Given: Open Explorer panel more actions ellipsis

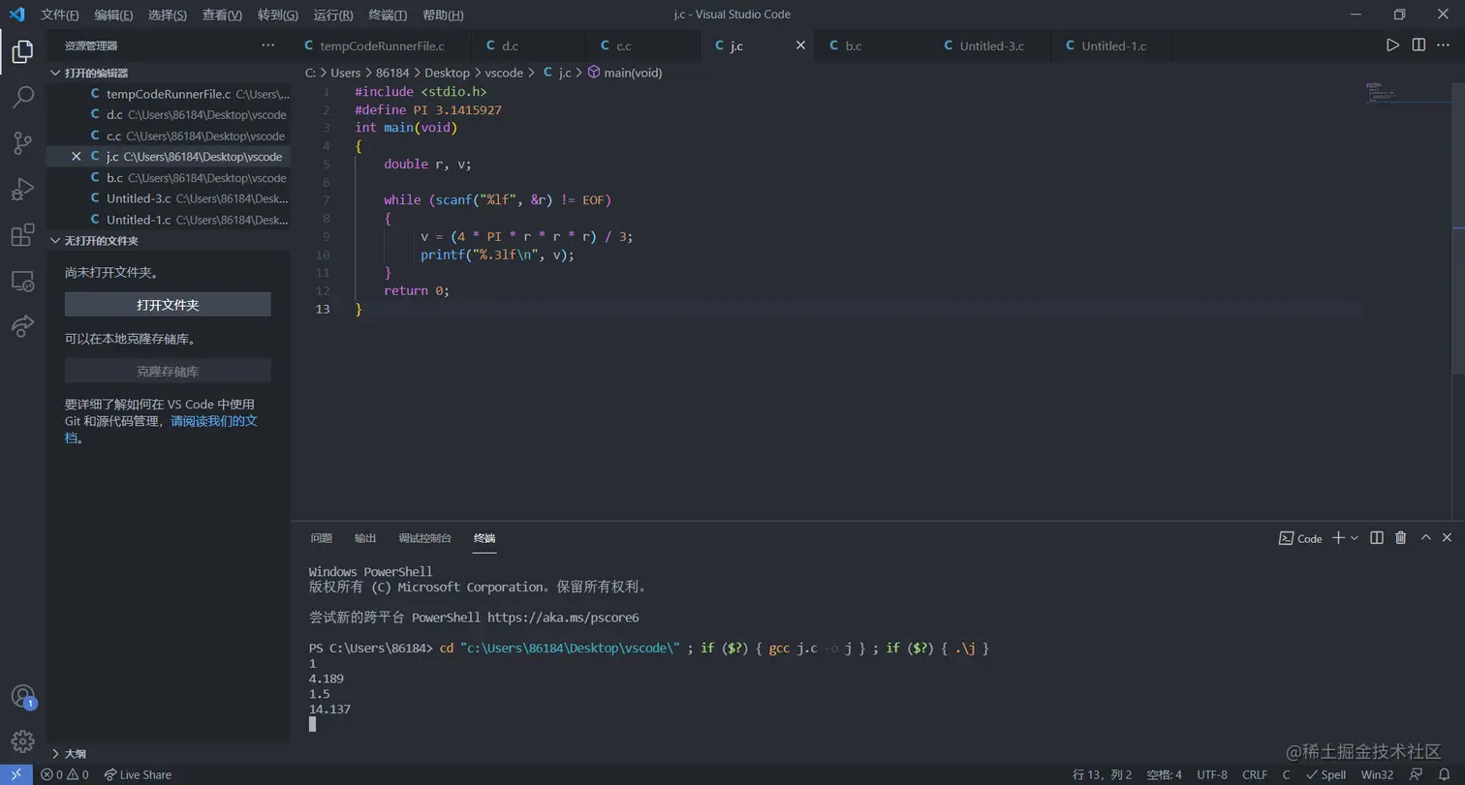Looking at the screenshot, I should [268, 45].
